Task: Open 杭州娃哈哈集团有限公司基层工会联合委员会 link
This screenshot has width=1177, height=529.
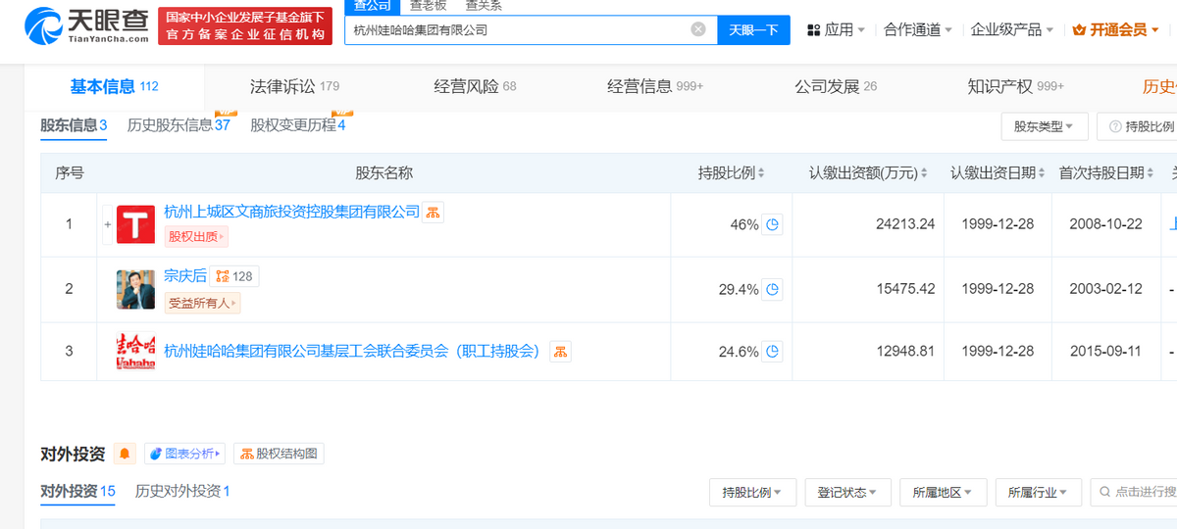Action: pos(352,351)
